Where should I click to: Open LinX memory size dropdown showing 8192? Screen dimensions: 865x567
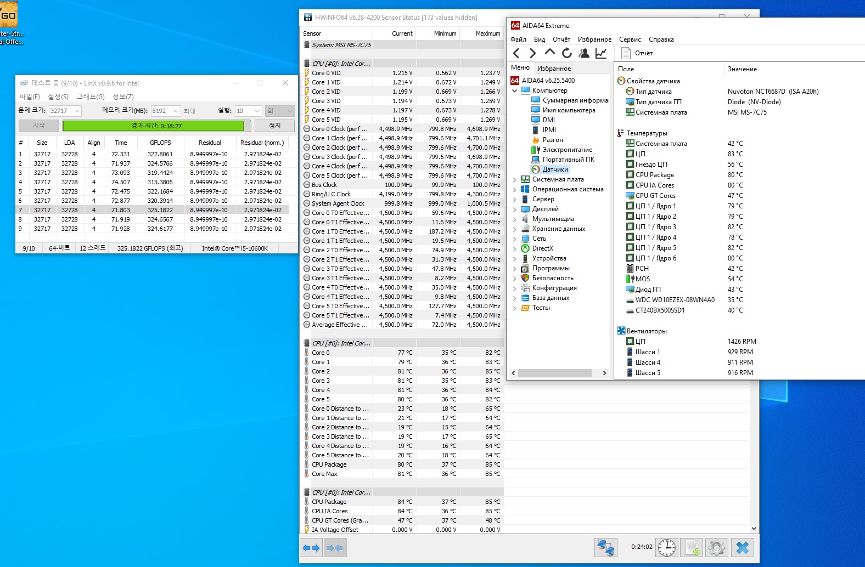coord(166,111)
